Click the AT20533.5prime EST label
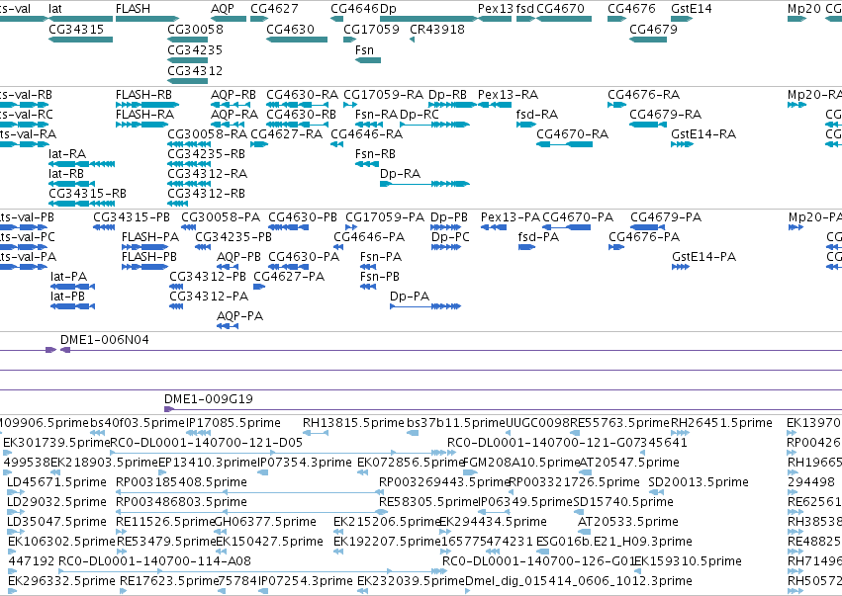842x596 pixels. [627, 522]
